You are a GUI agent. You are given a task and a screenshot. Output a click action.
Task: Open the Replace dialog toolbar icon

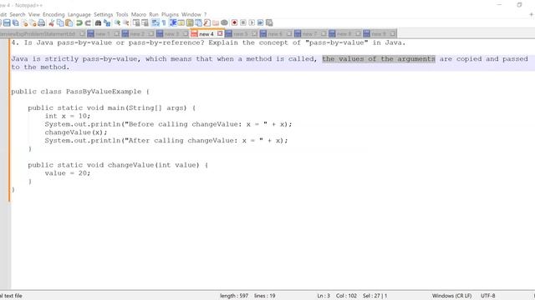pos(107,22)
